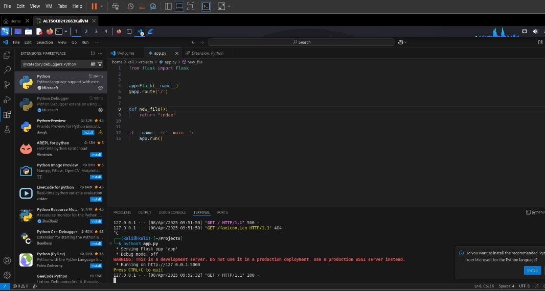This screenshot has width=545, height=291.
Task: Open the Search view in the activity bar
Action: pos(7,70)
